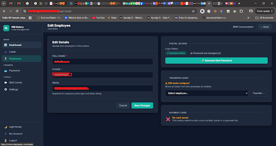Screen dimensions: 276x146
Task: Click the Payments card icon
Action: pos(6,71)
